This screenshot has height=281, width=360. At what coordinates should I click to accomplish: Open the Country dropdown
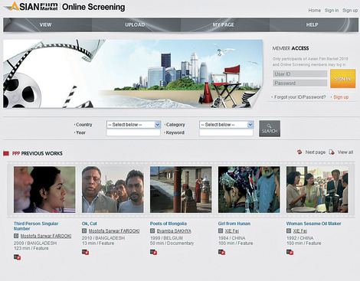pyautogui.click(x=133, y=125)
